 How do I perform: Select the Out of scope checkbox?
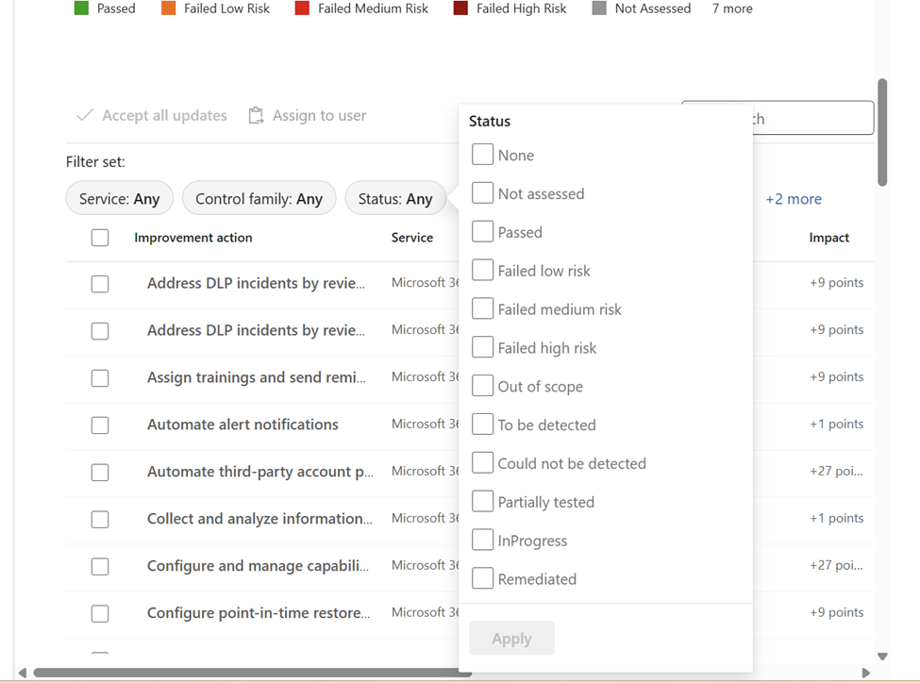[x=482, y=386]
